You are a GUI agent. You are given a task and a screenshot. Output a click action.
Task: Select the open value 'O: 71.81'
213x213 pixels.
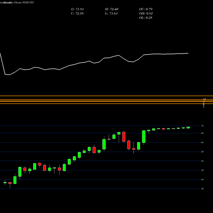coord(78,9)
